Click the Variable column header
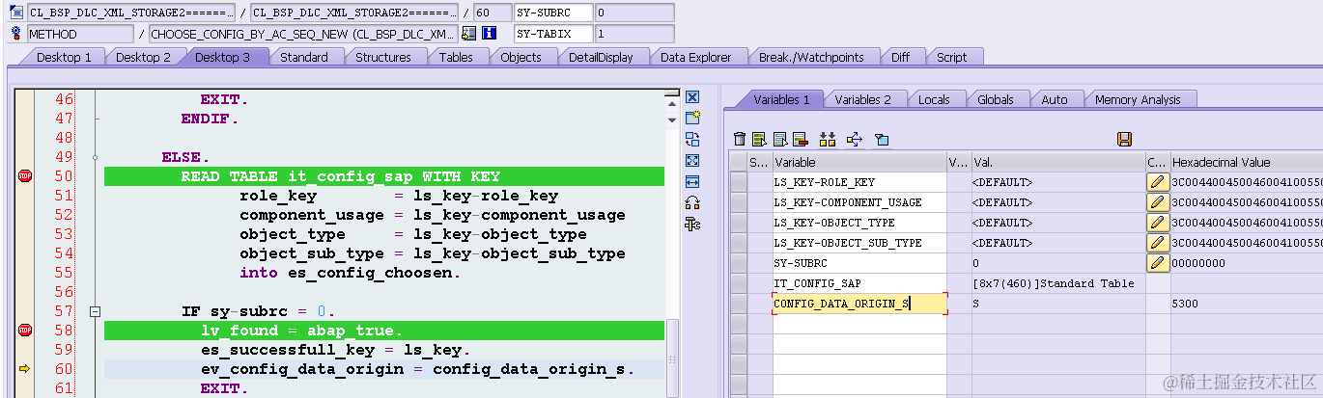The height and width of the screenshot is (398, 1323). tap(859, 162)
